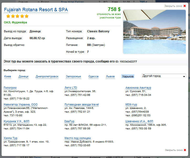Click the tour ID 19334342277
Viewport: 190px width, 158px height.
pos(128,62)
